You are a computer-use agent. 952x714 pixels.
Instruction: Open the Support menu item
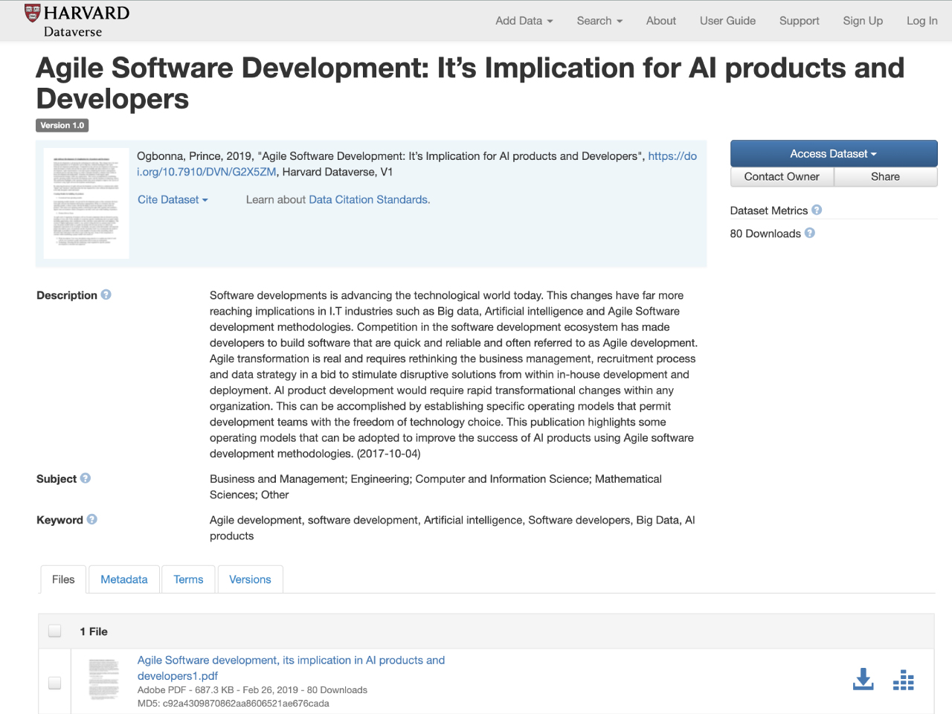(800, 21)
